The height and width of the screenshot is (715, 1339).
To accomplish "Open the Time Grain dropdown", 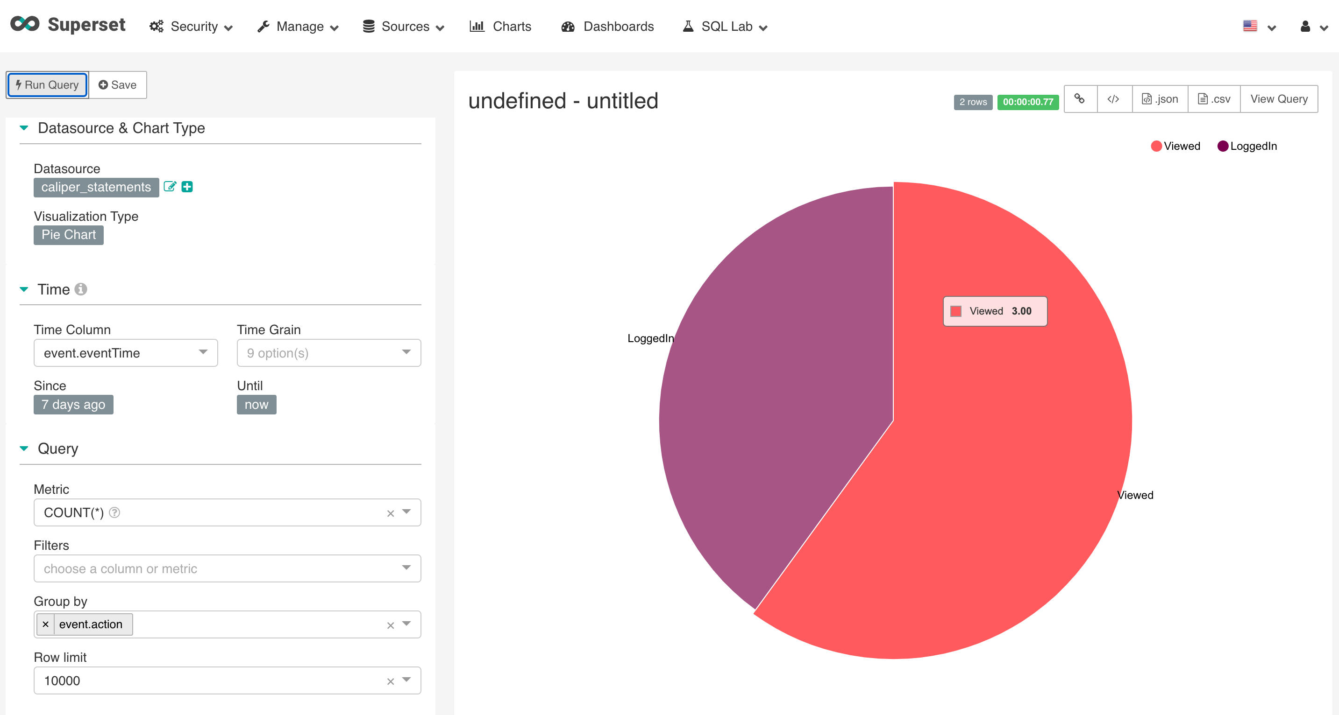I will point(328,353).
